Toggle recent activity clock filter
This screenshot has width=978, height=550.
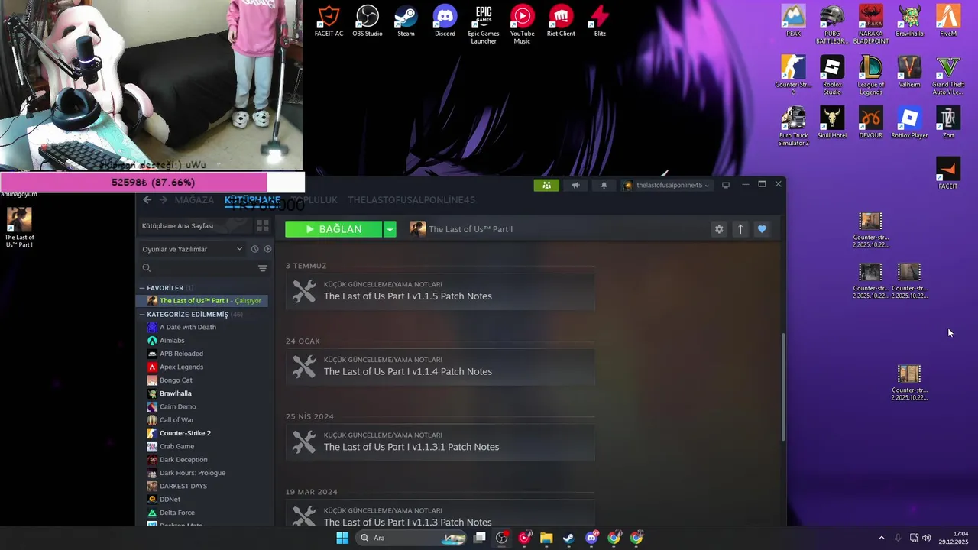254,249
